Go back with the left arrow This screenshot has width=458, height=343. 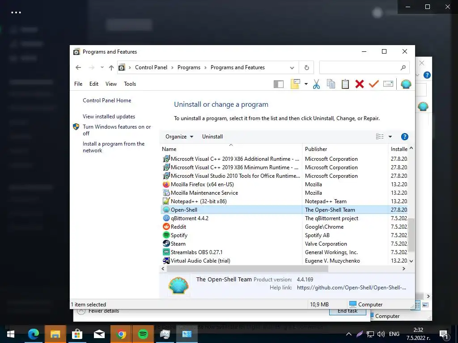78,68
